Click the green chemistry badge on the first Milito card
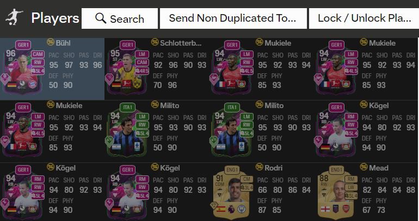The height and width of the screenshot is (221, 419). pos(109,141)
